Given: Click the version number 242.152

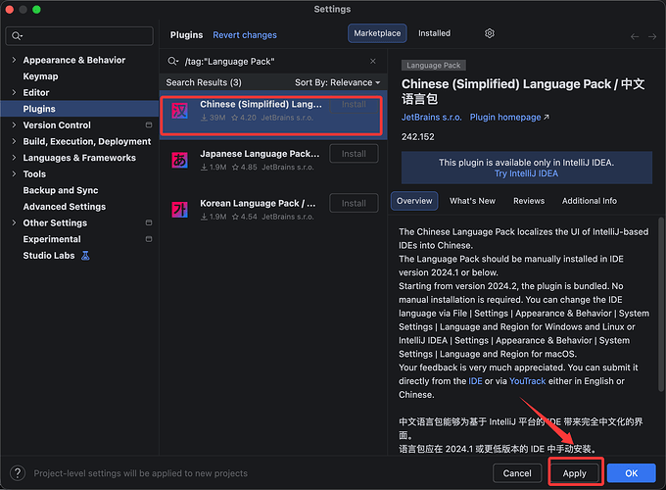Looking at the screenshot, I should click(x=418, y=136).
